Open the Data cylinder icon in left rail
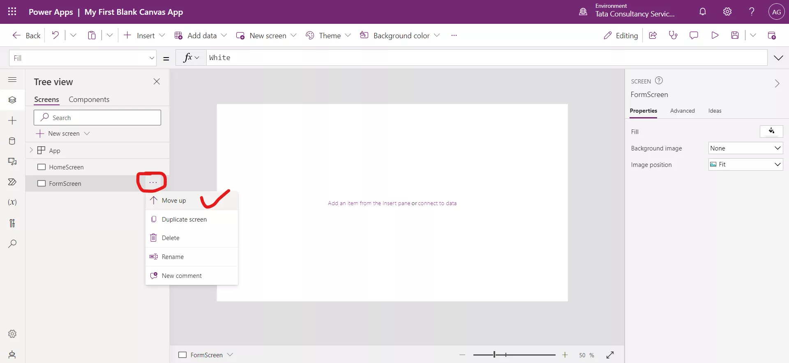 (x=12, y=141)
